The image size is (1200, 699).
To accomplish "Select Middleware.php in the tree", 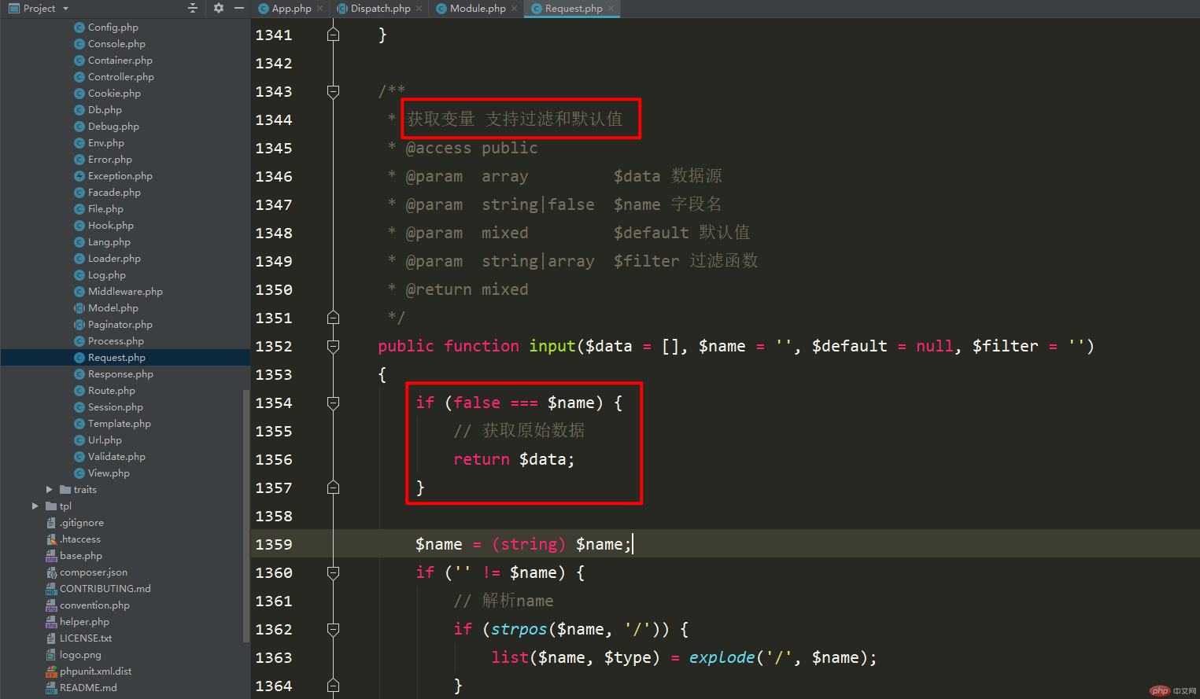I will 125,292.
